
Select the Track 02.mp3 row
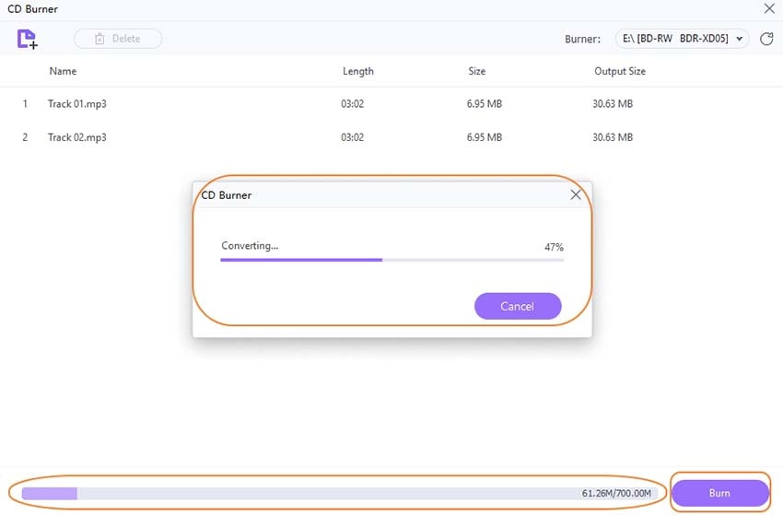point(391,137)
